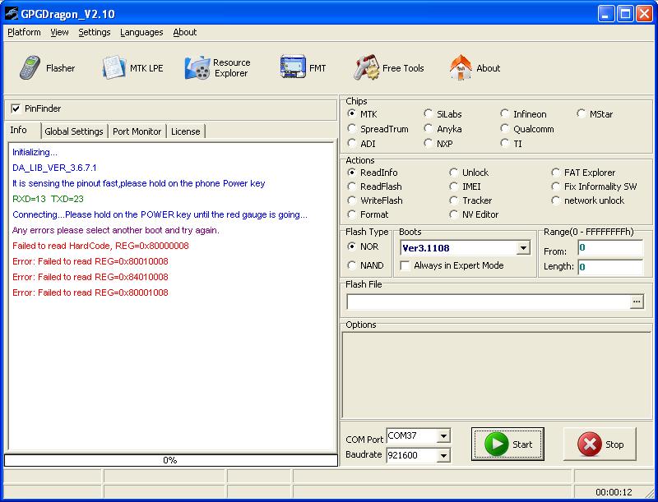Open the Flasher tool
This screenshot has height=502, width=658.
tap(47, 68)
